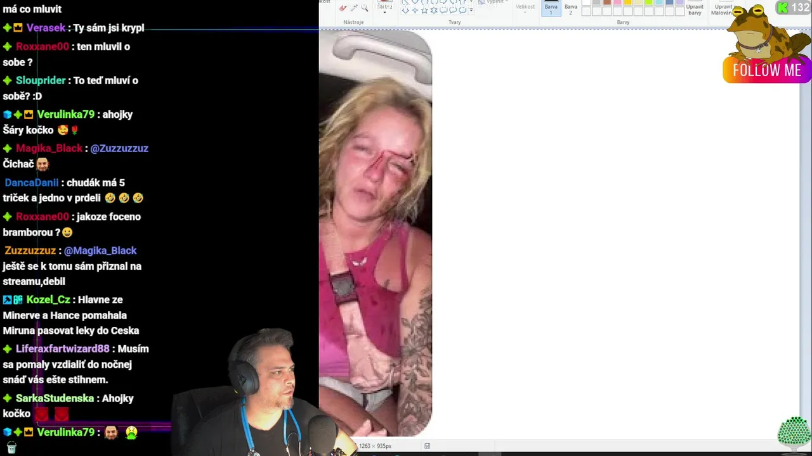Click the photo on the Paint canvas

(376, 233)
